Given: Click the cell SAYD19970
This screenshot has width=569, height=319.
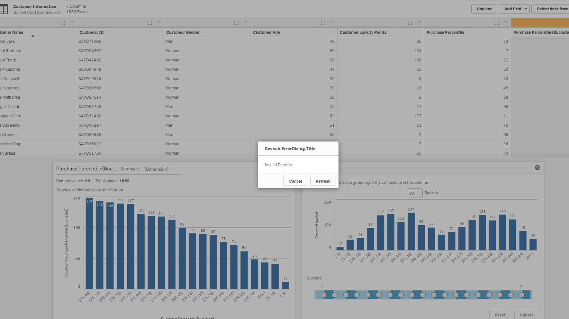Looking at the screenshot, I should click(x=121, y=79).
